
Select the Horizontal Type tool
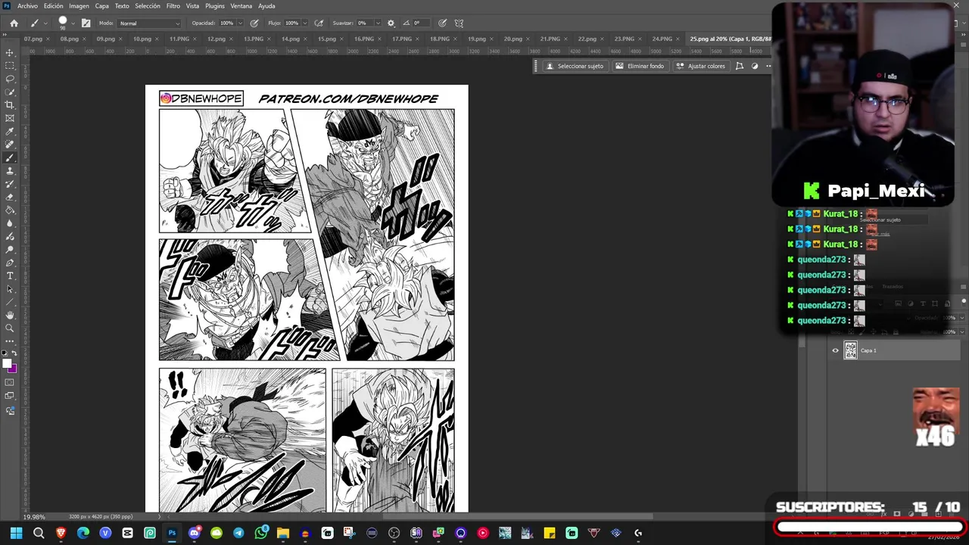pos(10,276)
